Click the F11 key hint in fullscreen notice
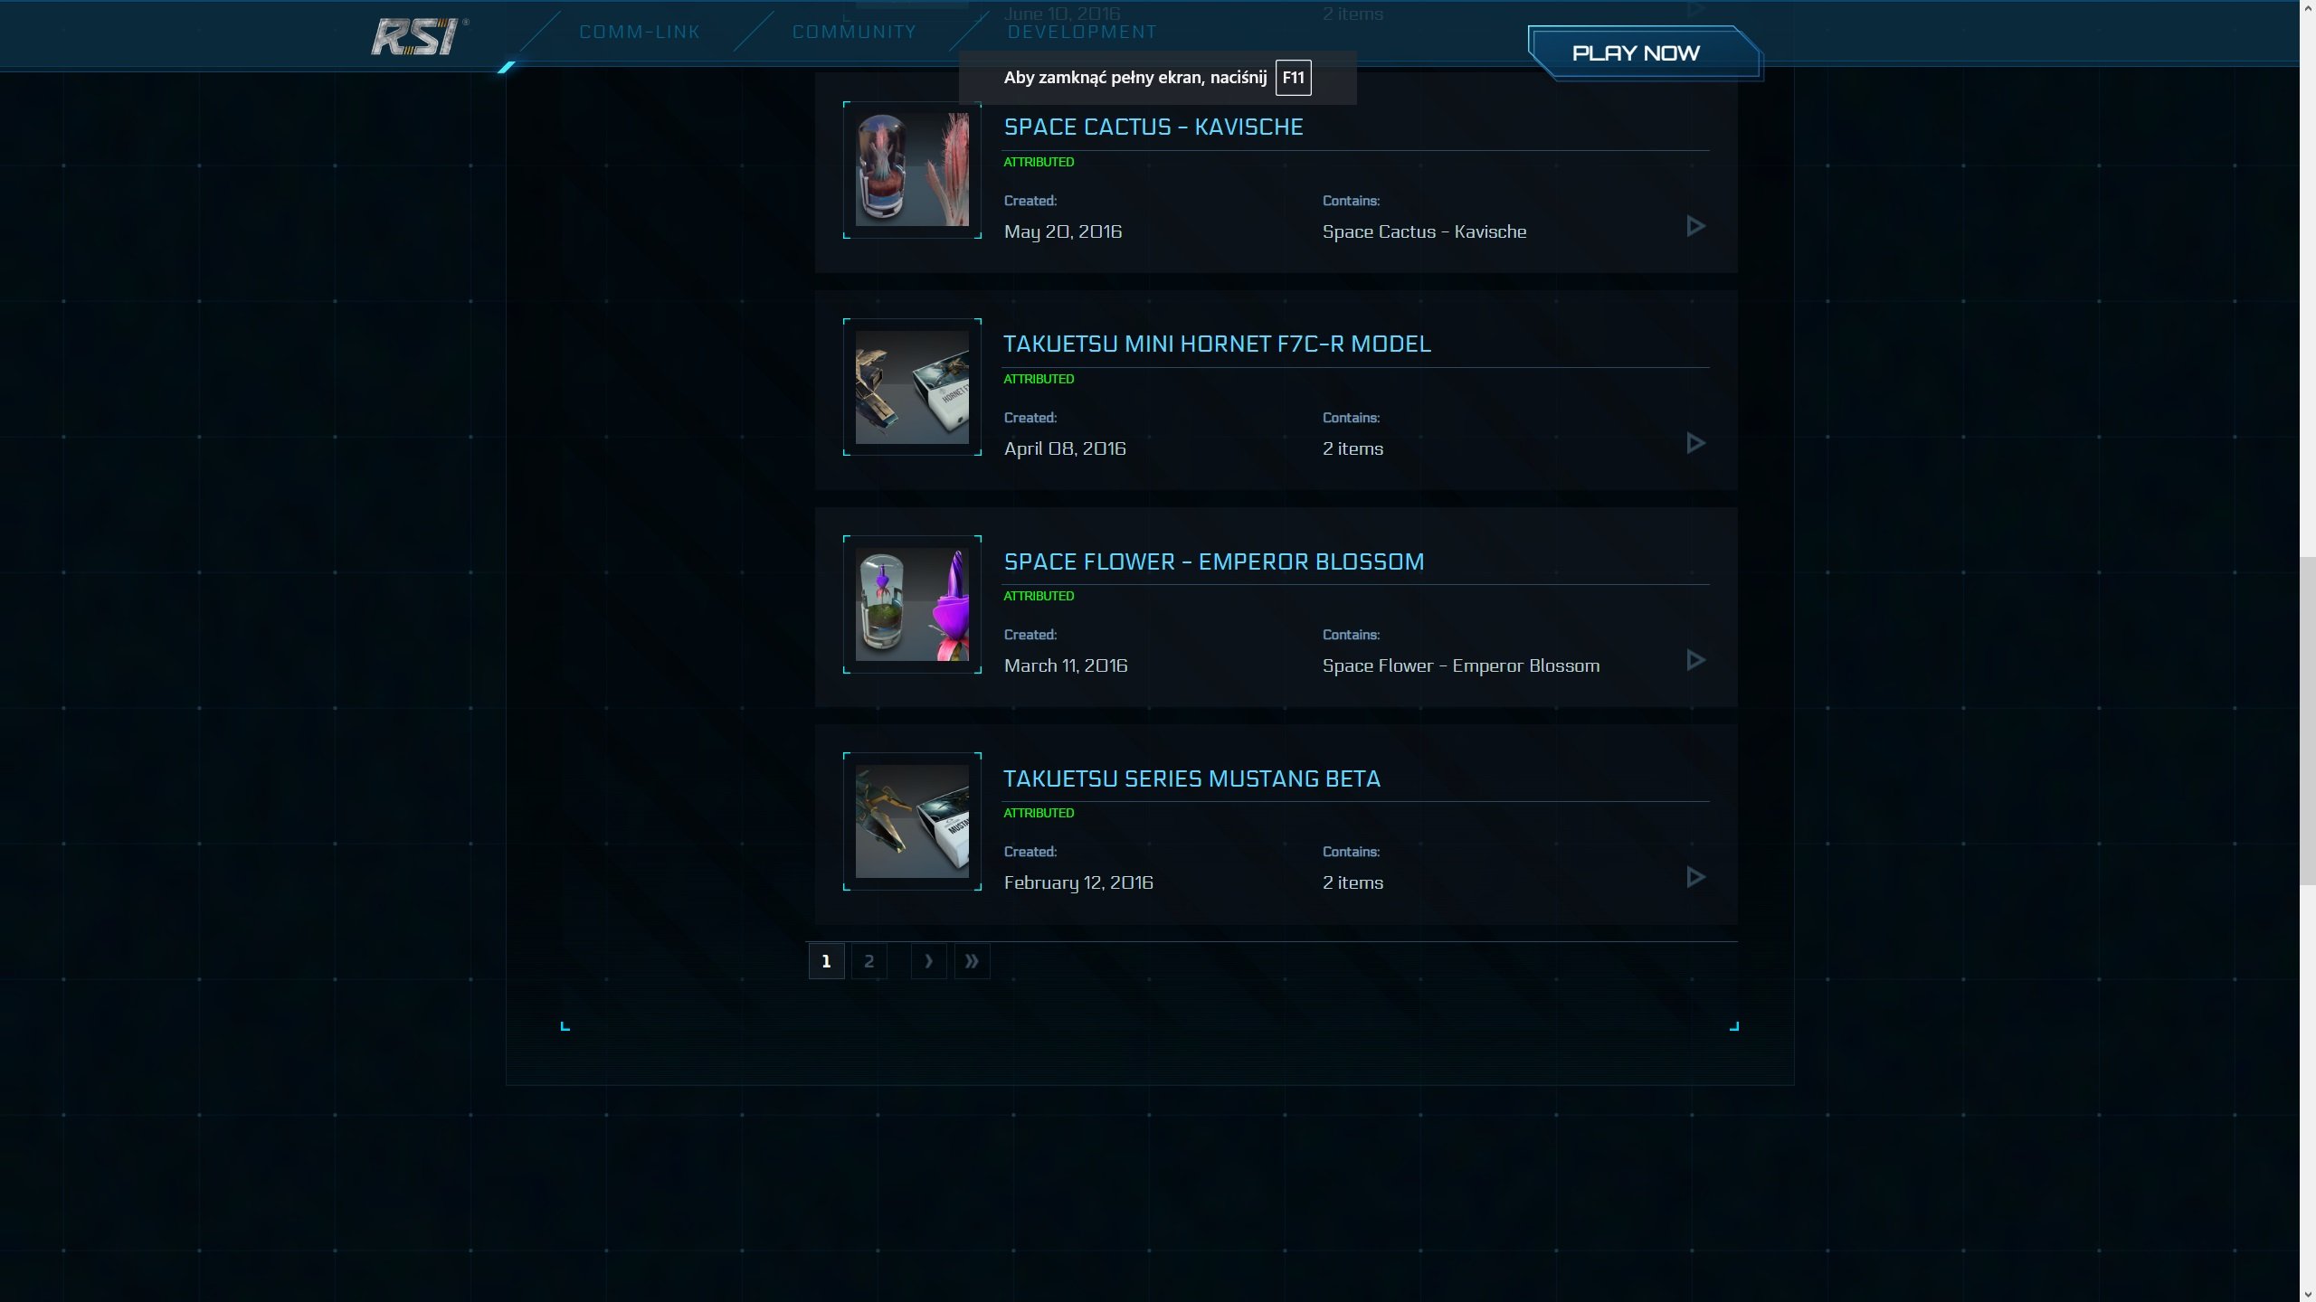The height and width of the screenshot is (1302, 2316). [x=1293, y=78]
